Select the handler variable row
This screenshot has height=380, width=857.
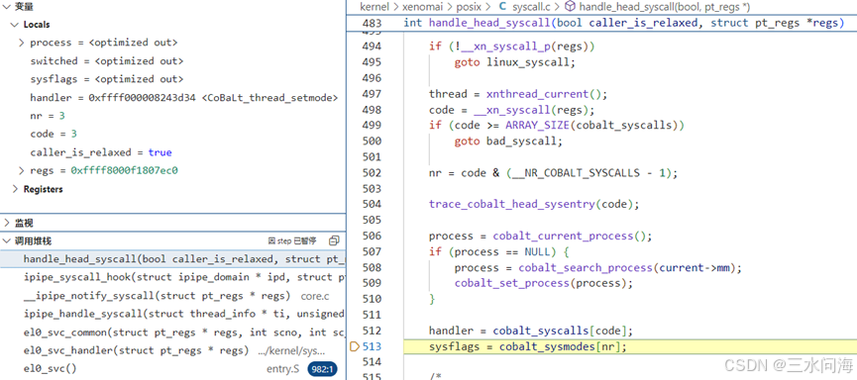pyautogui.click(x=172, y=98)
